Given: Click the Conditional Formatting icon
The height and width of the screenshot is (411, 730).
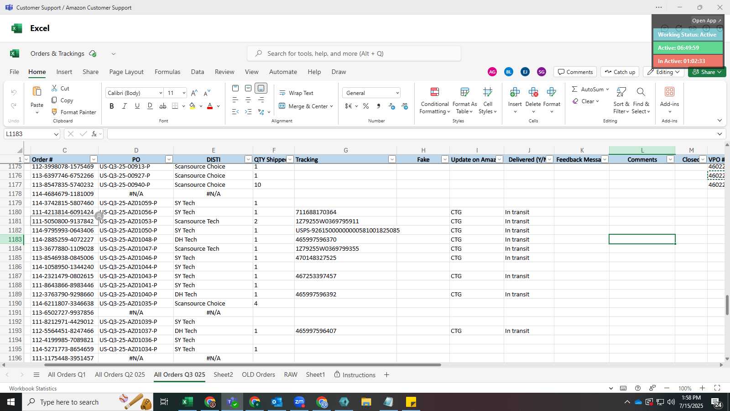Looking at the screenshot, I should pyautogui.click(x=435, y=92).
